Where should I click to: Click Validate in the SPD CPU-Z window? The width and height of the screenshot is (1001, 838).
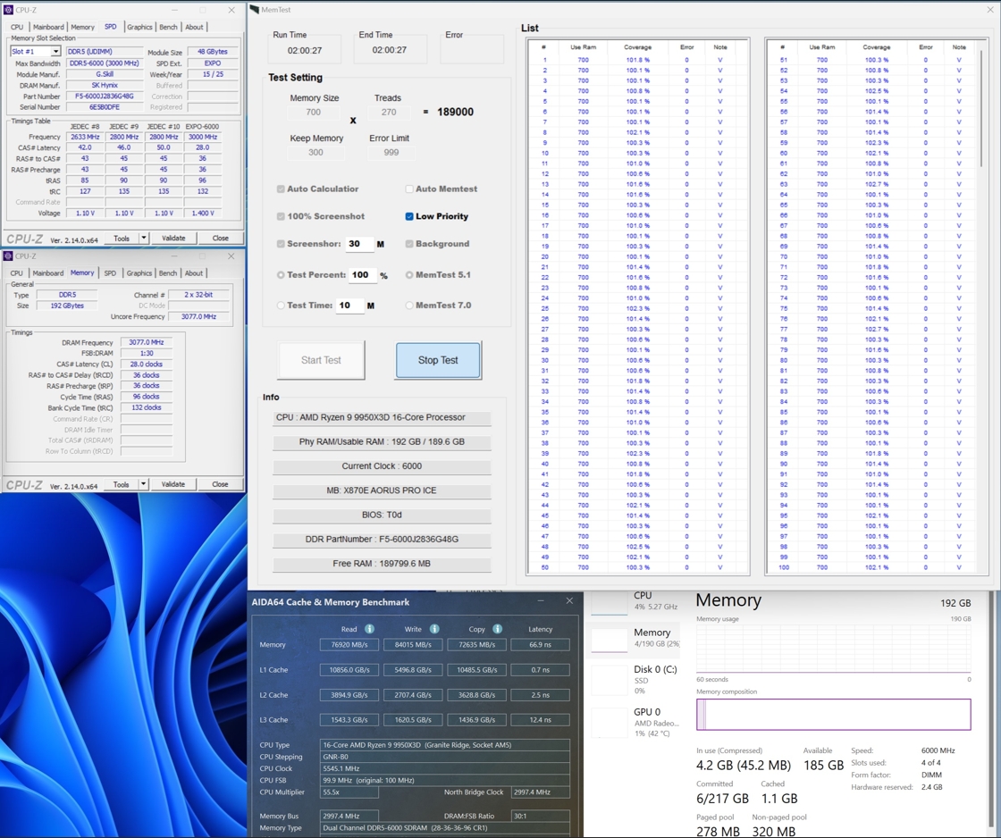(x=173, y=238)
